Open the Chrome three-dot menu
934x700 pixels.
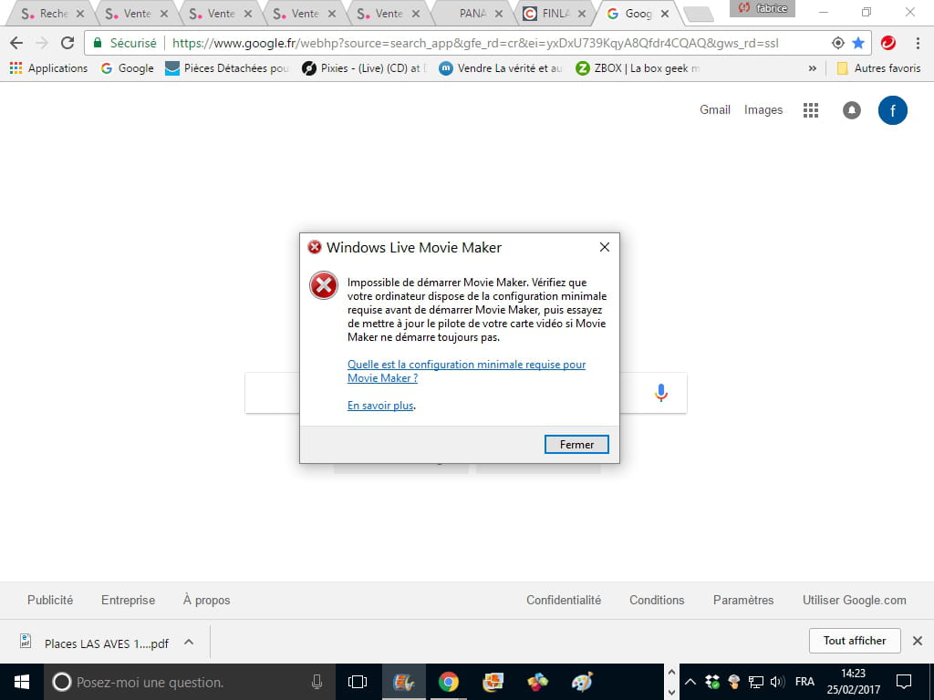pos(918,43)
